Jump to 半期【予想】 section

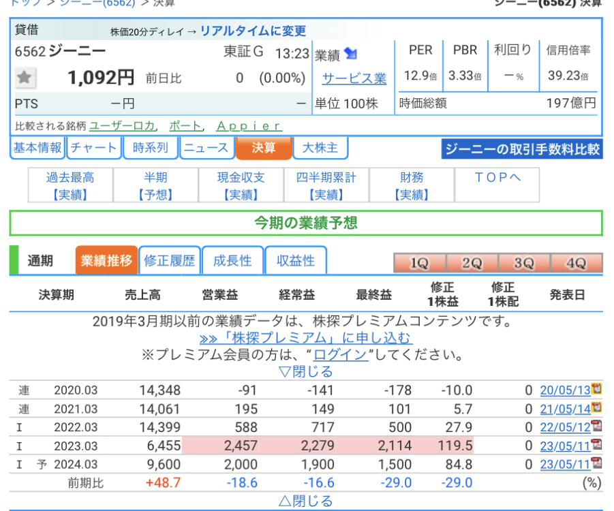156,185
